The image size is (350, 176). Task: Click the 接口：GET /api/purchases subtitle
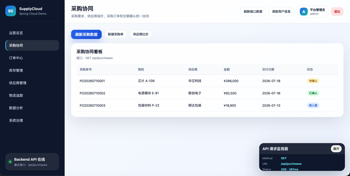point(95,58)
